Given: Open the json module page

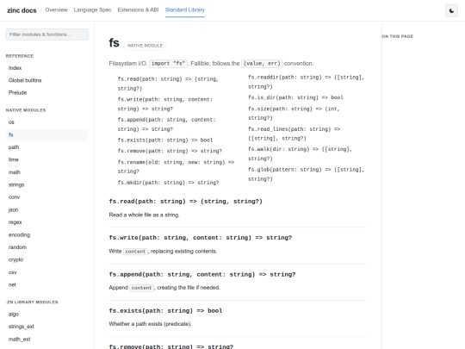Looking at the screenshot, I should pos(46,209).
